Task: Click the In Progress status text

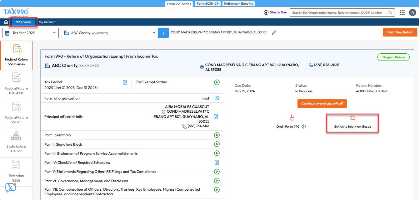Action: 304,91
